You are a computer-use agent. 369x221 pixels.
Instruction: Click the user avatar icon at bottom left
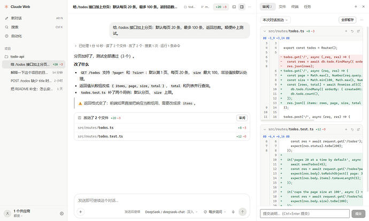pos(7,214)
